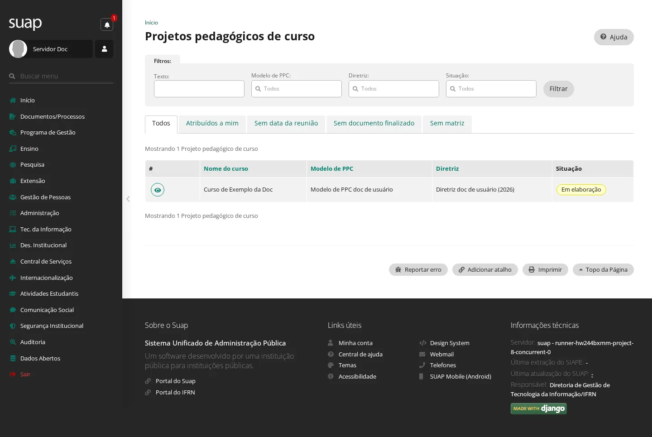Collapse the sidebar with the chevron arrow
Viewport: 652px width, 437px height.
(x=128, y=199)
